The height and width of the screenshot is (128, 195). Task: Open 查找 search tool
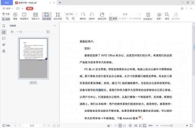[167, 16]
